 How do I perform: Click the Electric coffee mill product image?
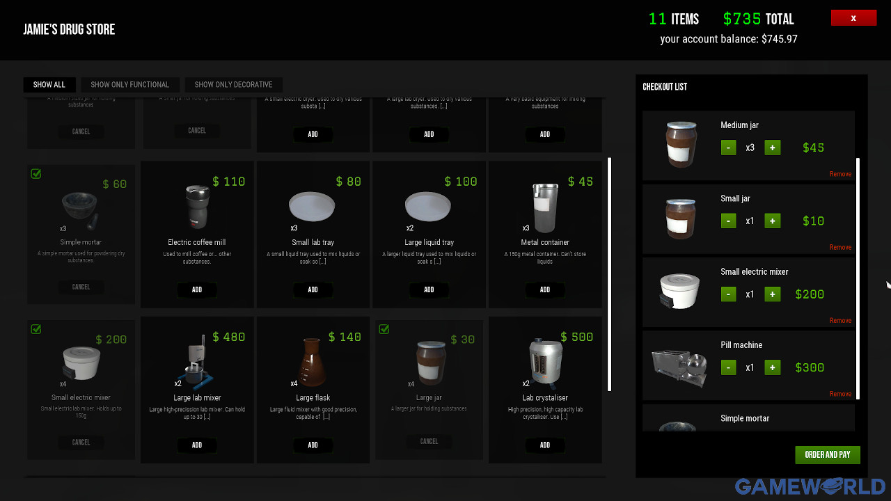pos(196,207)
